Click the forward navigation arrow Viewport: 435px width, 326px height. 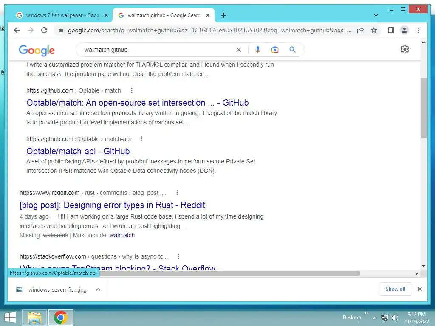pyautogui.click(x=31, y=30)
